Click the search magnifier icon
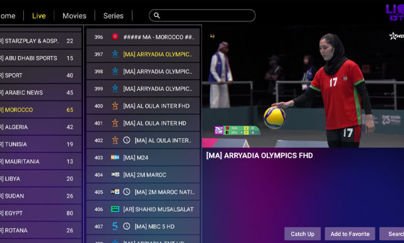 pyautogui.click(x=157, y=16)
